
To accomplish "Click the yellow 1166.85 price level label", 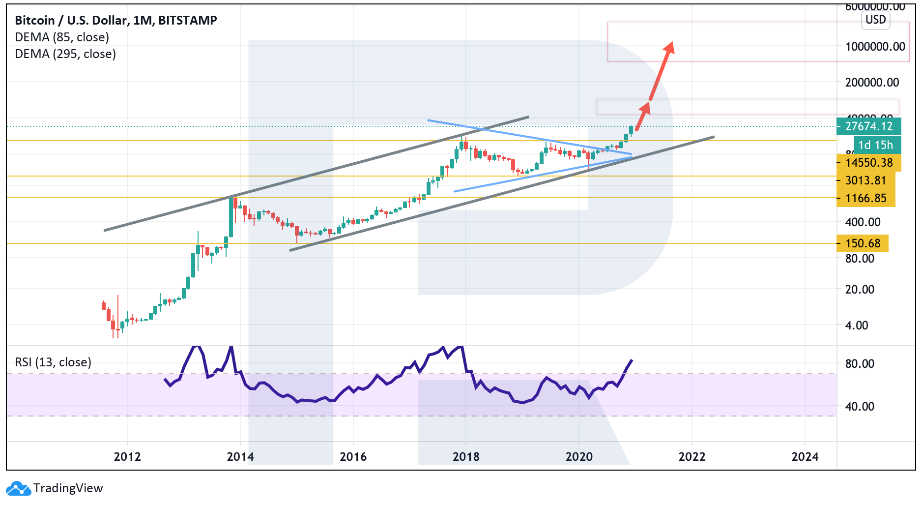I will [865, 198].
